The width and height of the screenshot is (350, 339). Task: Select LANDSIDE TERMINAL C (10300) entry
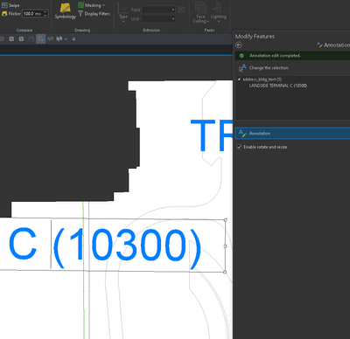tap(277, 86)
